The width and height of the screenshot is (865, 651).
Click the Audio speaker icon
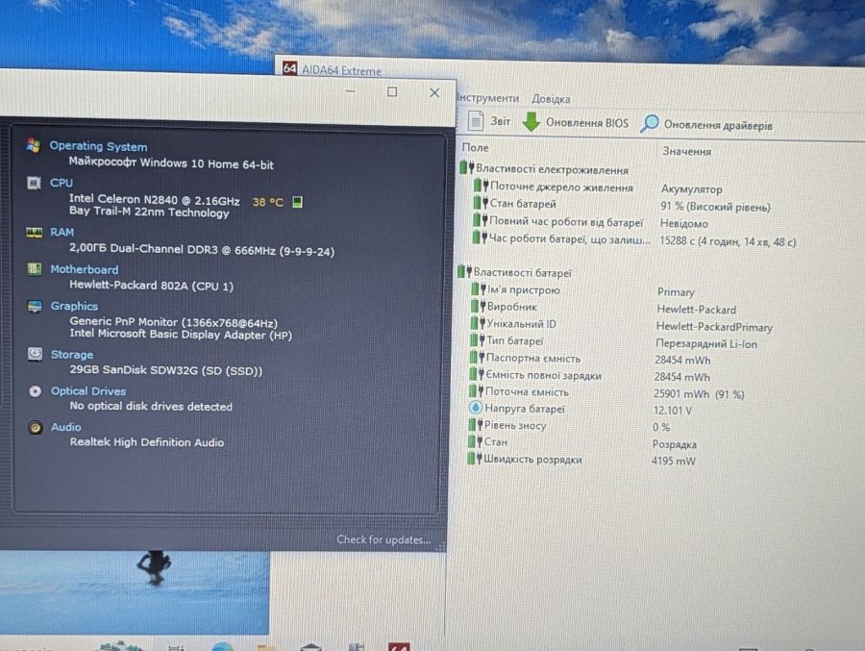click(x=35, y=427)
